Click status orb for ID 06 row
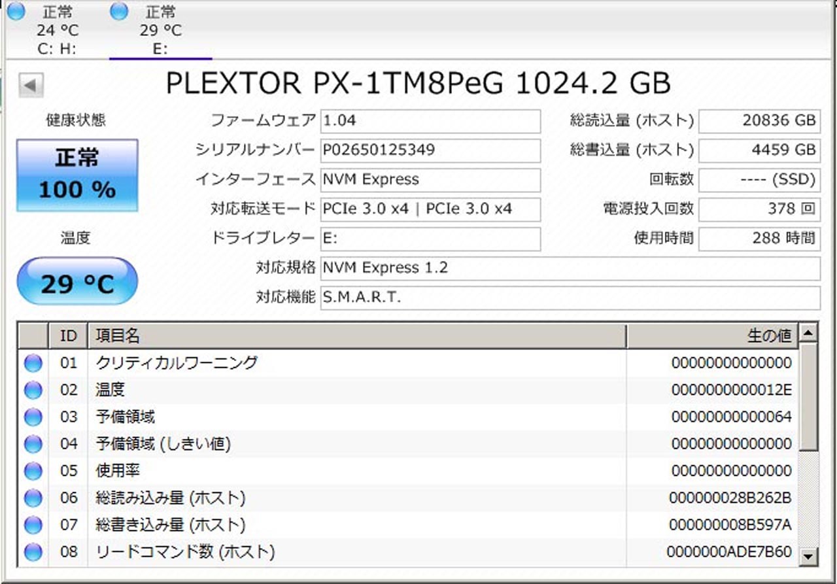837x584 pixels. 33,498
